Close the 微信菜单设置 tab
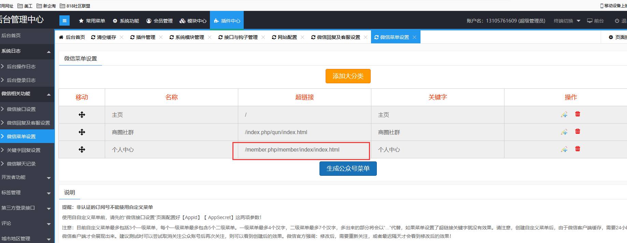Screen dimensions: 627x243 click(414, 37)
